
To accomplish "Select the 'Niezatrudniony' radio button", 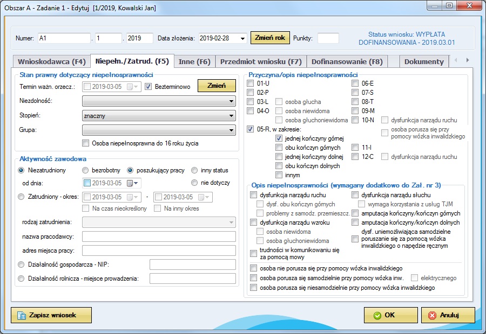I will 21,170.
